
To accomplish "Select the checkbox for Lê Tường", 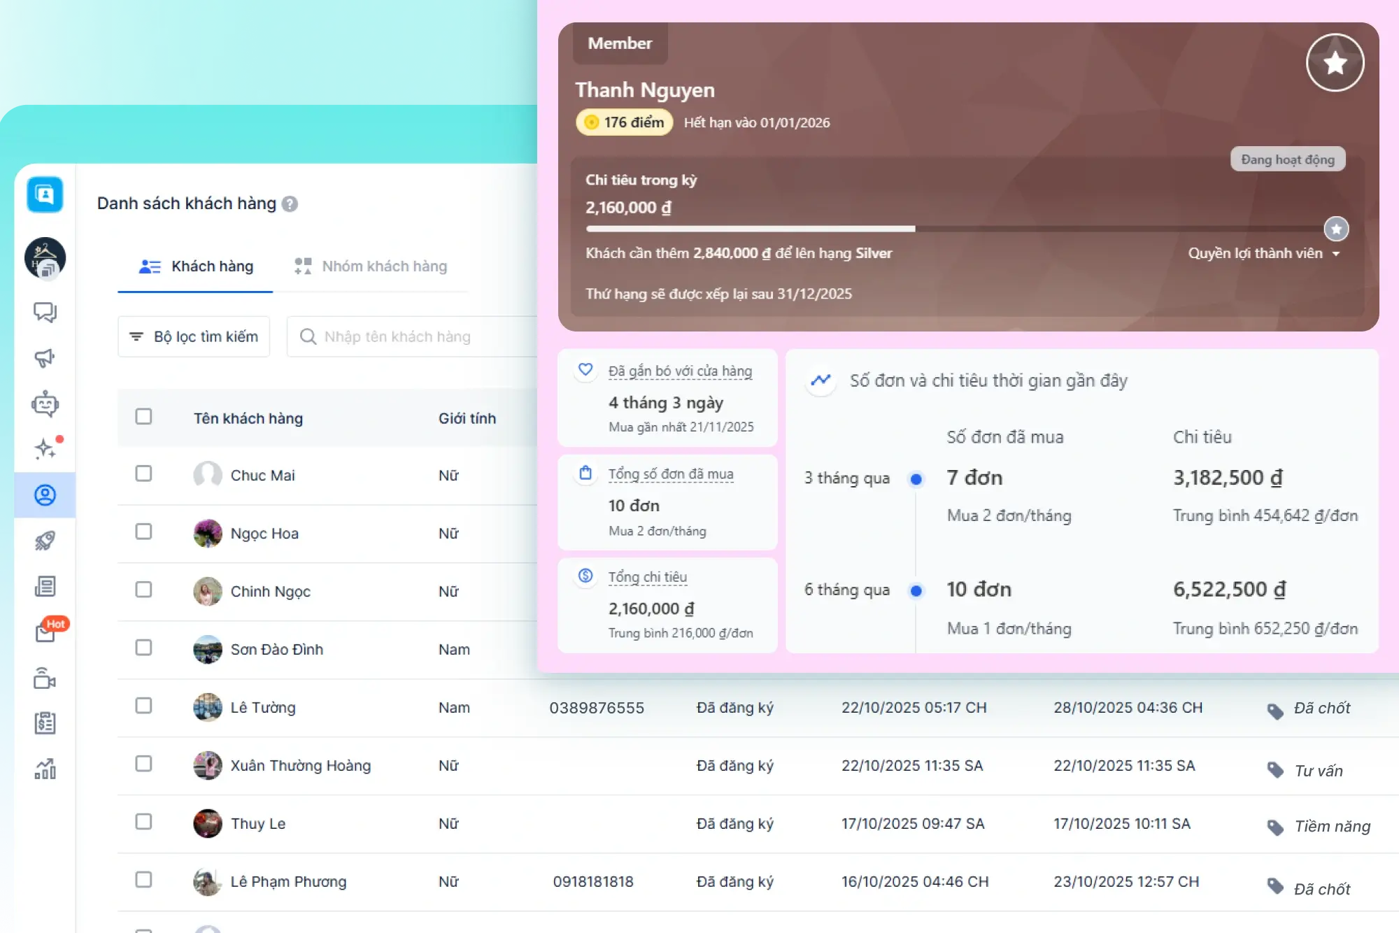I will pos(143,706).
